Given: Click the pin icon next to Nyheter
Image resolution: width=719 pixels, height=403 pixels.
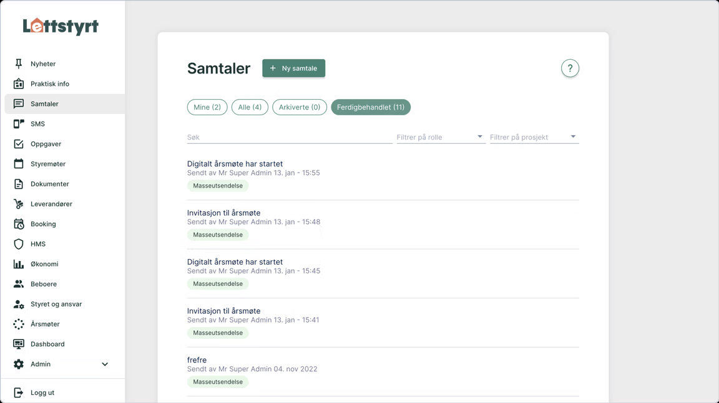Looking at the screenshot, I should [x=19, y=64].
